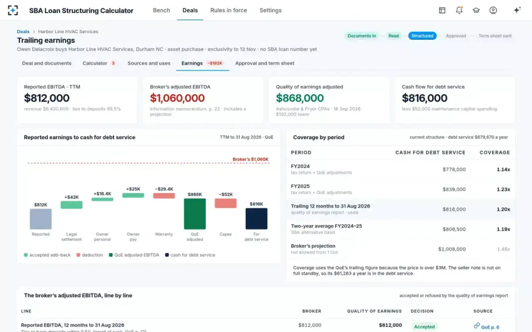Image resolution: width=532 pixels, height=332 pixels.
Task: Click the QoE adjusted EBITDA legend swatch
Action: [110, 255]
